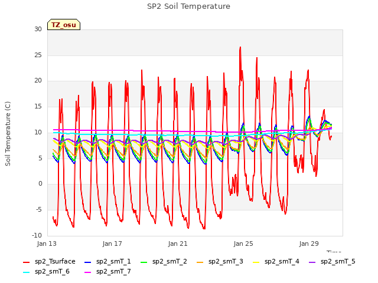Screen dimensions: 378x283
Task: Click the -10 y-axis tick label
Action: tap(37, 235)
